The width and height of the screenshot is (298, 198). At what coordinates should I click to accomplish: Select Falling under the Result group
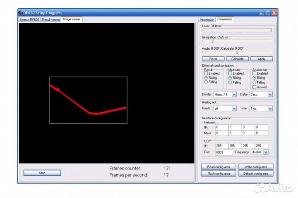[x=206, y=82]
